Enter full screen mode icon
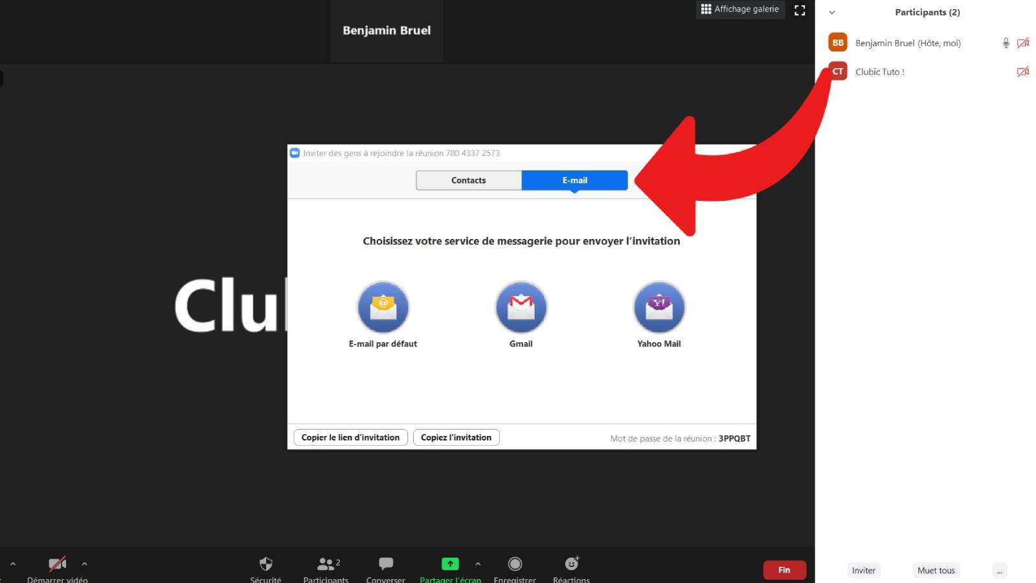This screenshot has width=1036, height=583. [800, 10]
